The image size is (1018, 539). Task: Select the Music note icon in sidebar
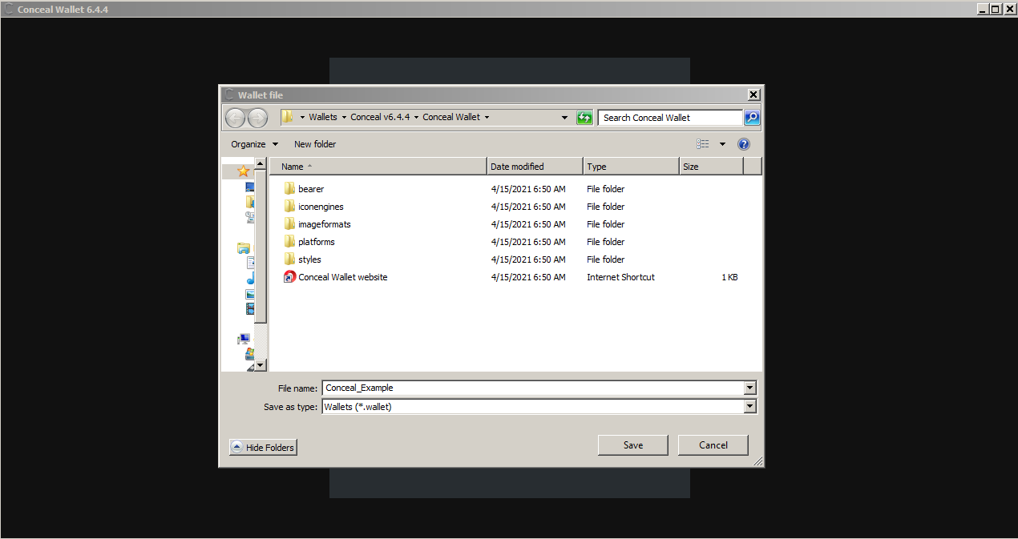[250, 278]
